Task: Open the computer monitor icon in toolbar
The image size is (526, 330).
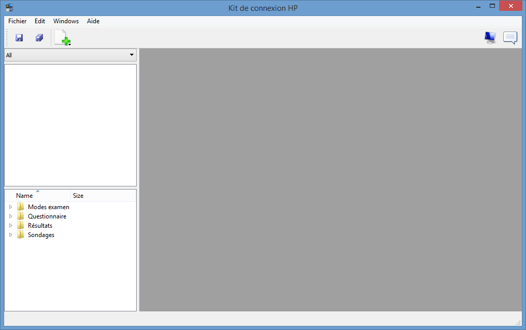Action: tap(490, 38)
